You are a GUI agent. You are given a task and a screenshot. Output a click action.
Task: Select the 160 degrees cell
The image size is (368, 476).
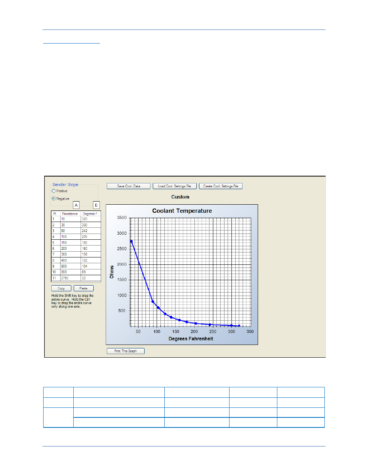point(91,249)
